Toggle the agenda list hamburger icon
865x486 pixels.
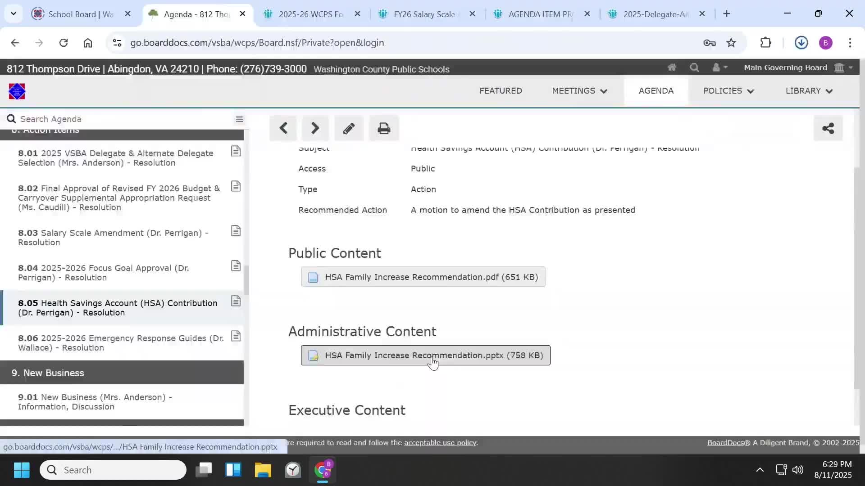(x=239, y=119)
